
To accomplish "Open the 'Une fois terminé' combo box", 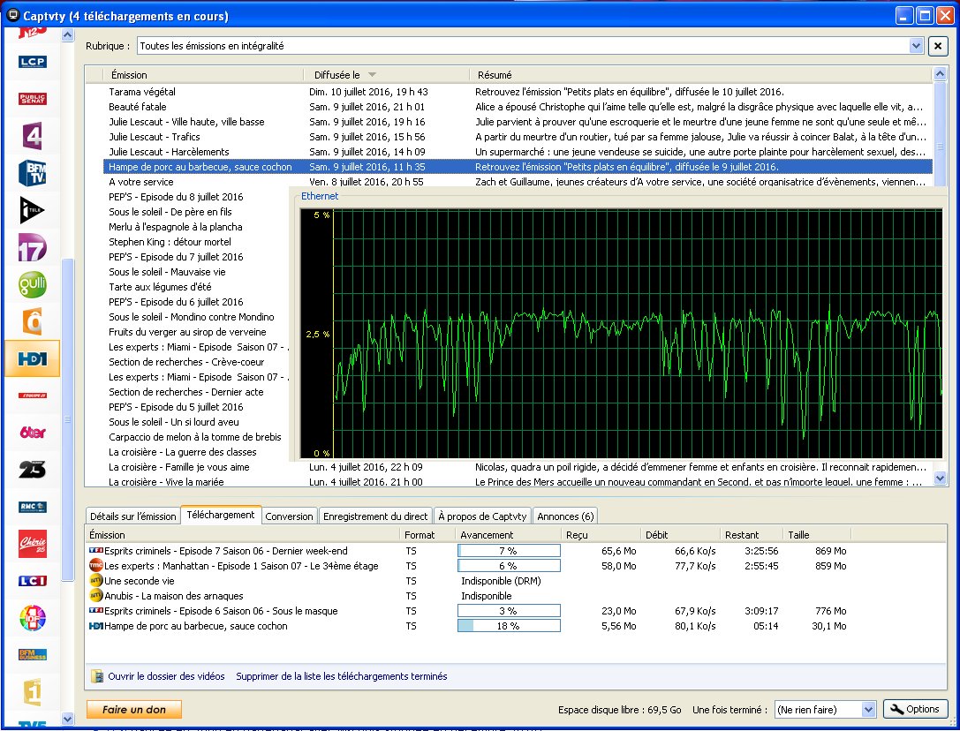I will (x=867, y=710).
